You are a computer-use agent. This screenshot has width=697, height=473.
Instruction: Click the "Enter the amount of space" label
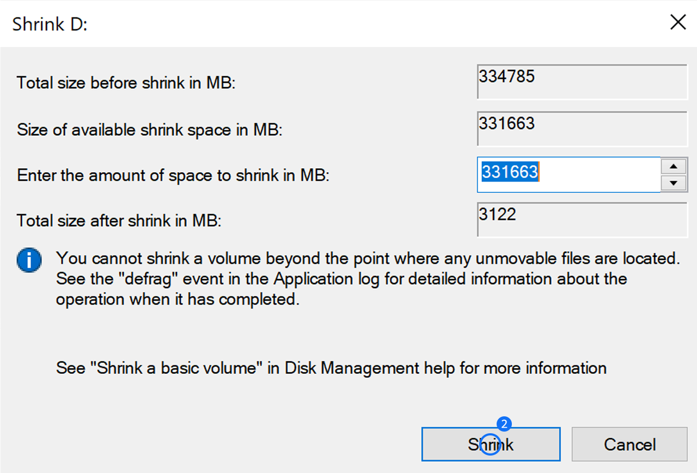click(x=174, y=175)
